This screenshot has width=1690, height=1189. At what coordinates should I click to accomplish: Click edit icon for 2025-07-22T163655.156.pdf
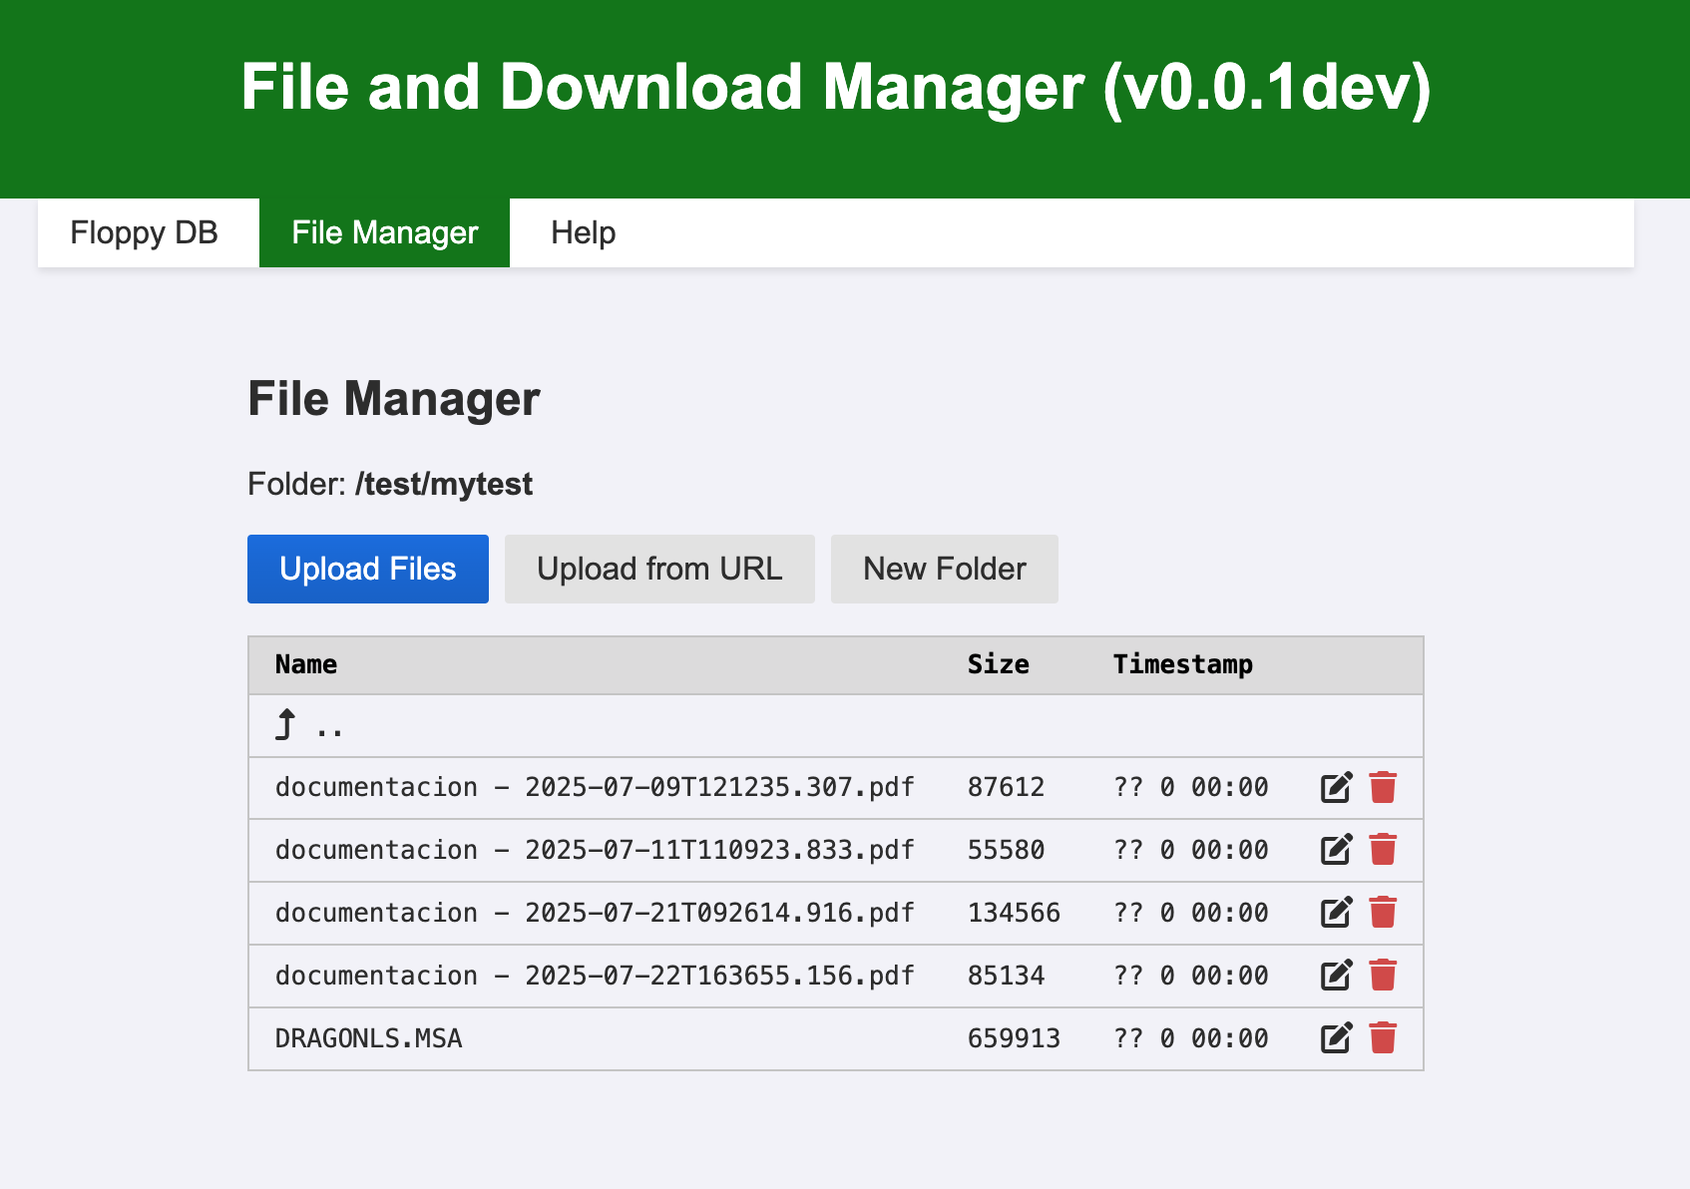[1336, 976]
